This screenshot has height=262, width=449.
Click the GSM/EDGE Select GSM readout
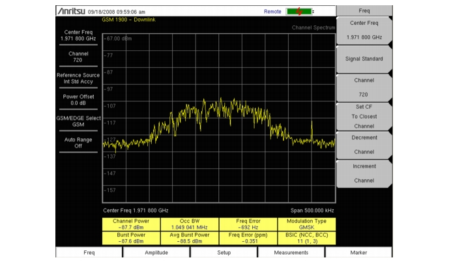pyautogui.click(x=78, y=121)
